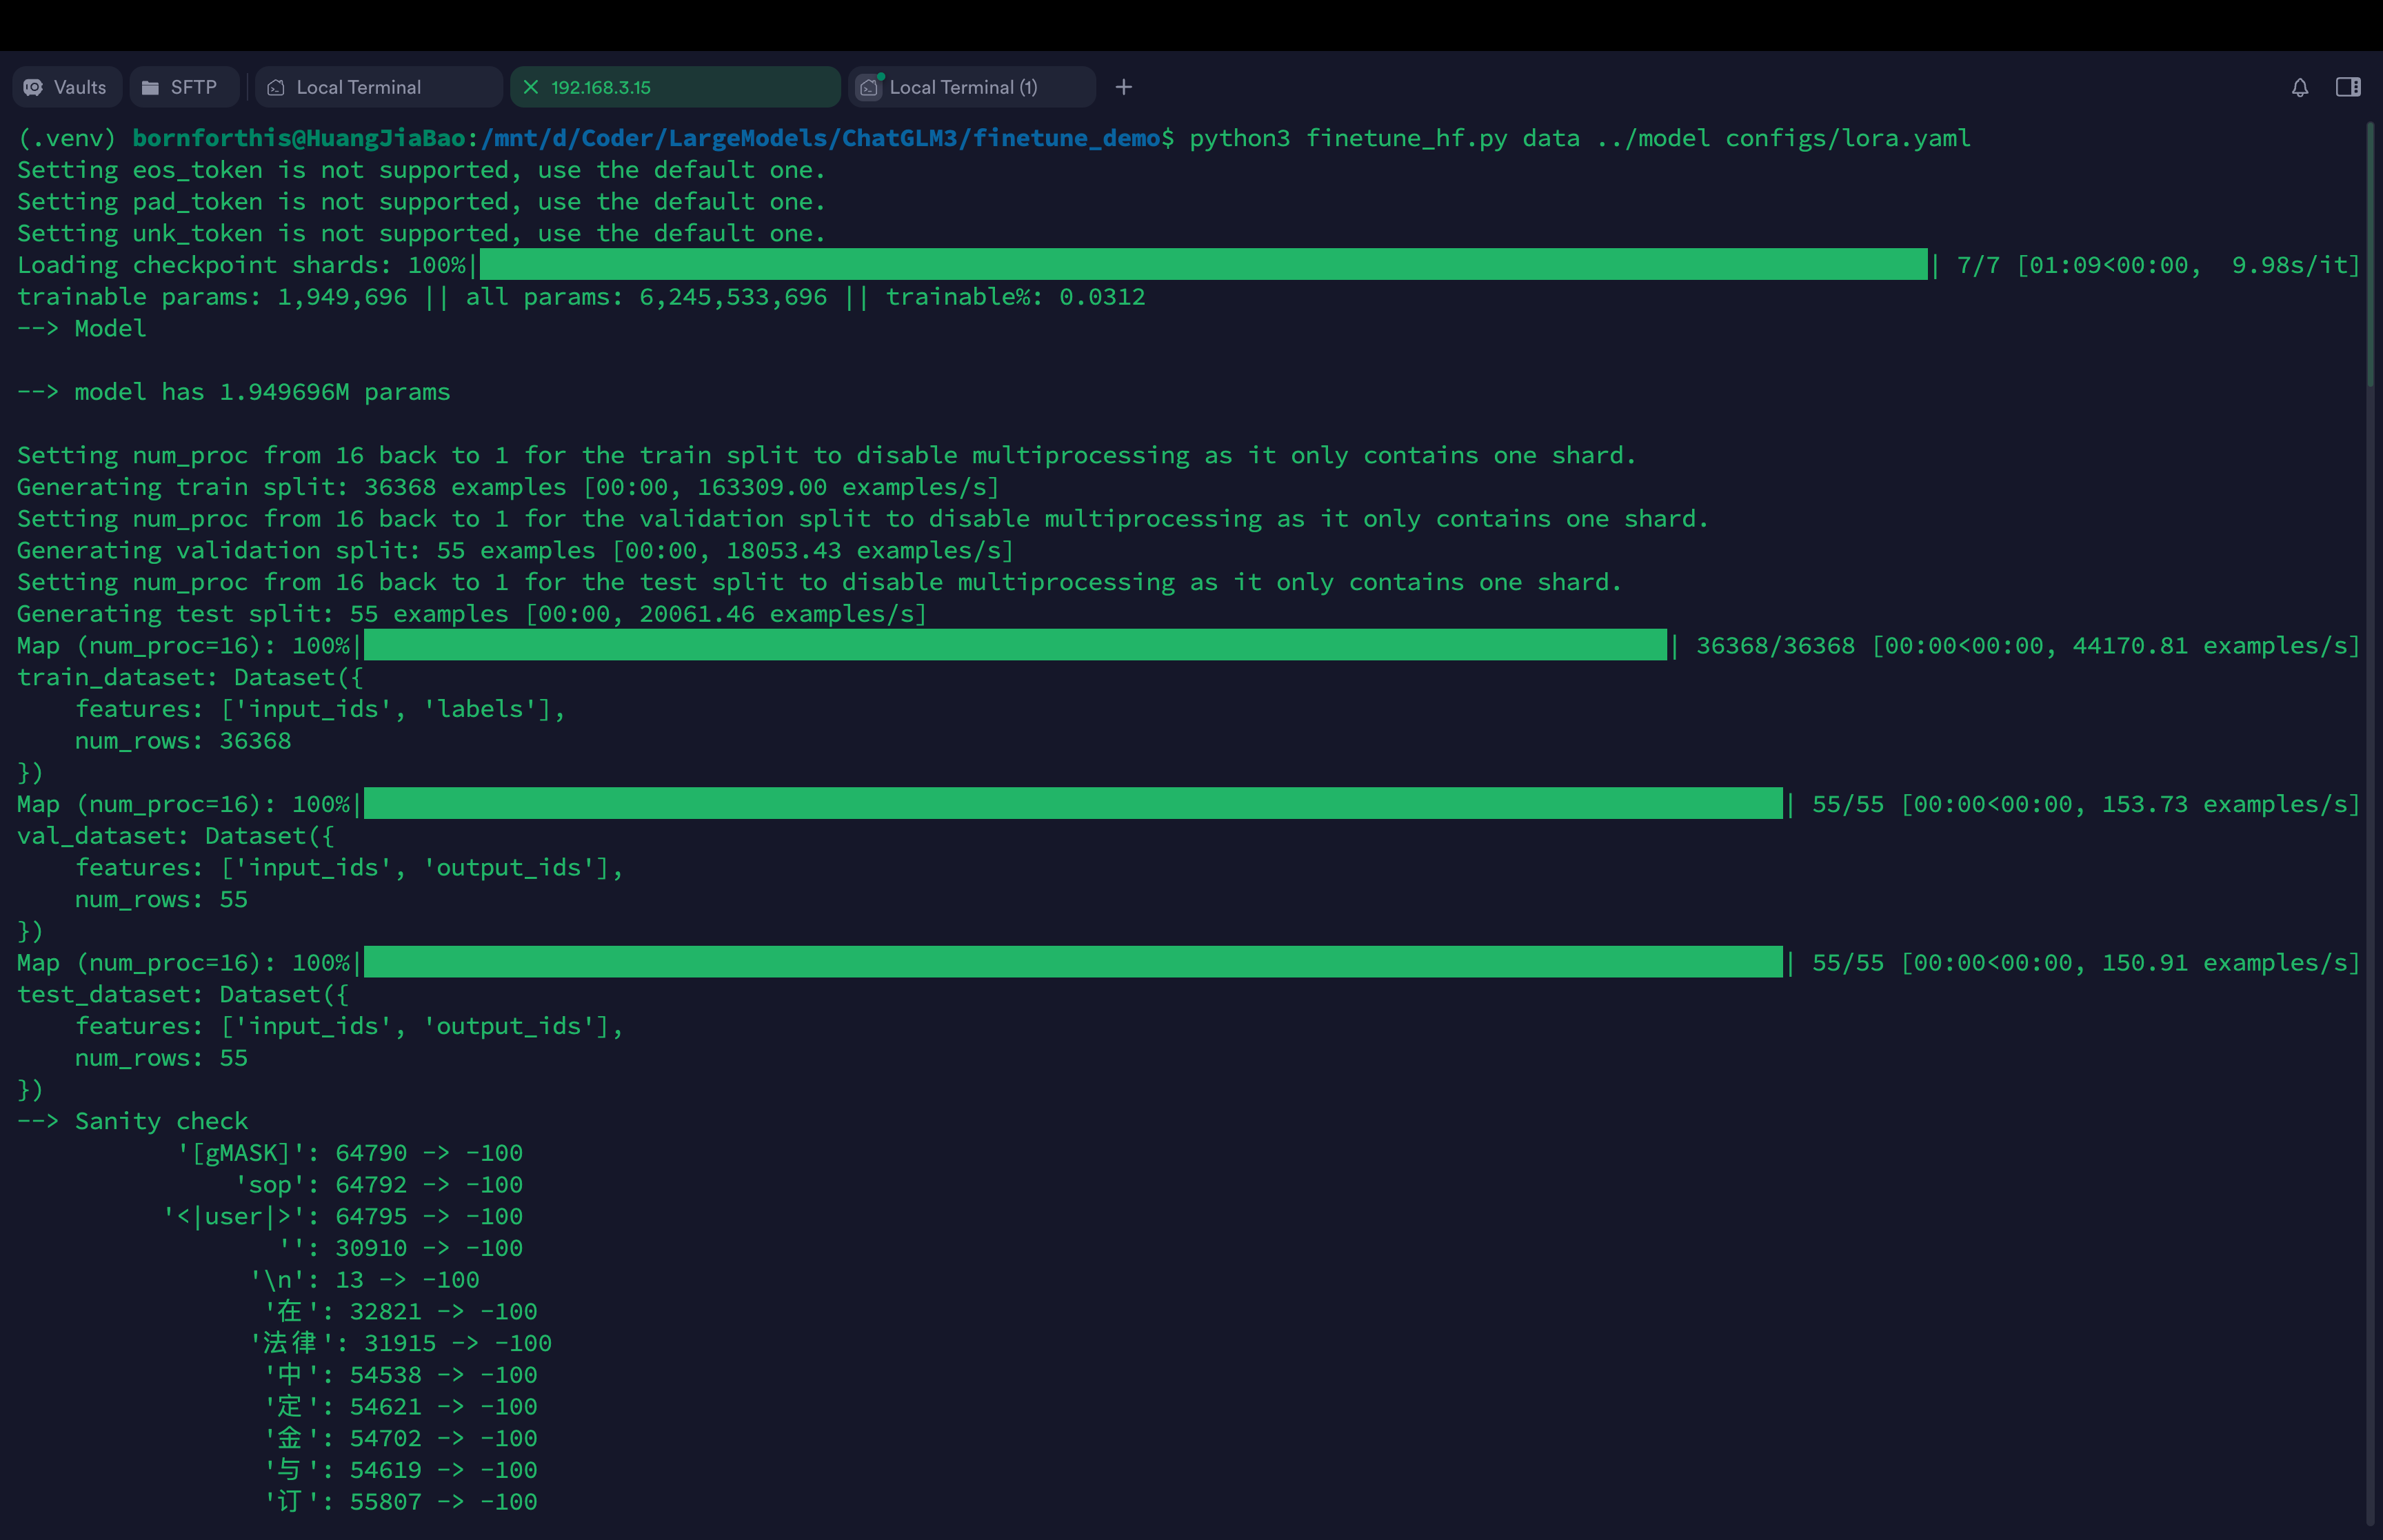Click 'val_dataset: Dataset({' line

pos(176,836)
